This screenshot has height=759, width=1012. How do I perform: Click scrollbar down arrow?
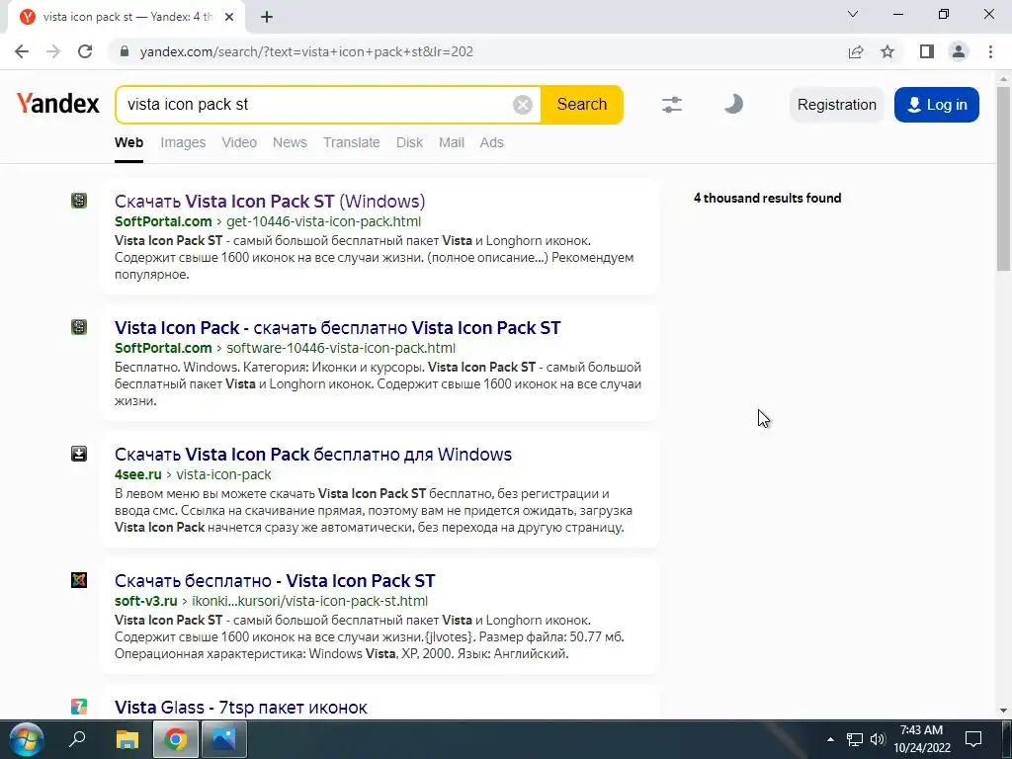[x=1004, y=711]
